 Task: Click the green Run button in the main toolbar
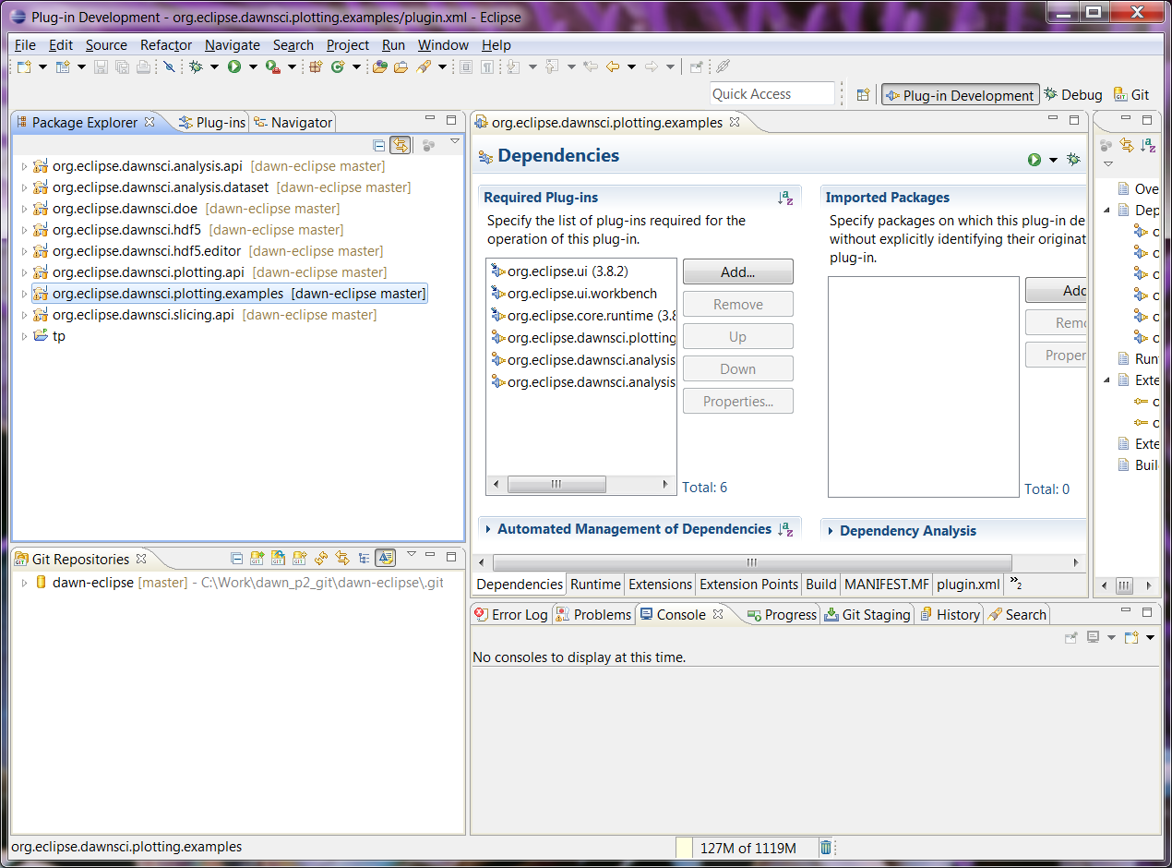click(234, 66)
